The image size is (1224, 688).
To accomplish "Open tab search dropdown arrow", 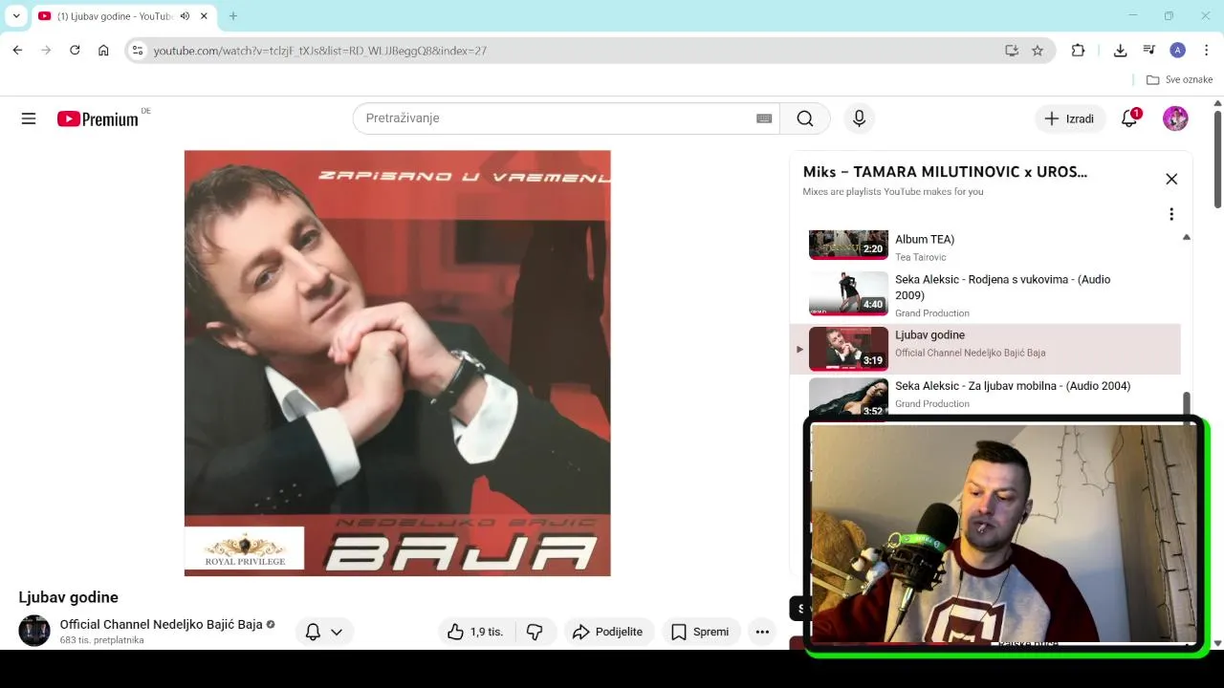I will 16,16.
